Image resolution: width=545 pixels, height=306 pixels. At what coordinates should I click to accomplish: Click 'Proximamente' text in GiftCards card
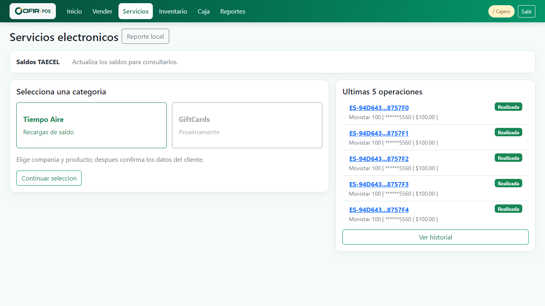click(199, 132)
